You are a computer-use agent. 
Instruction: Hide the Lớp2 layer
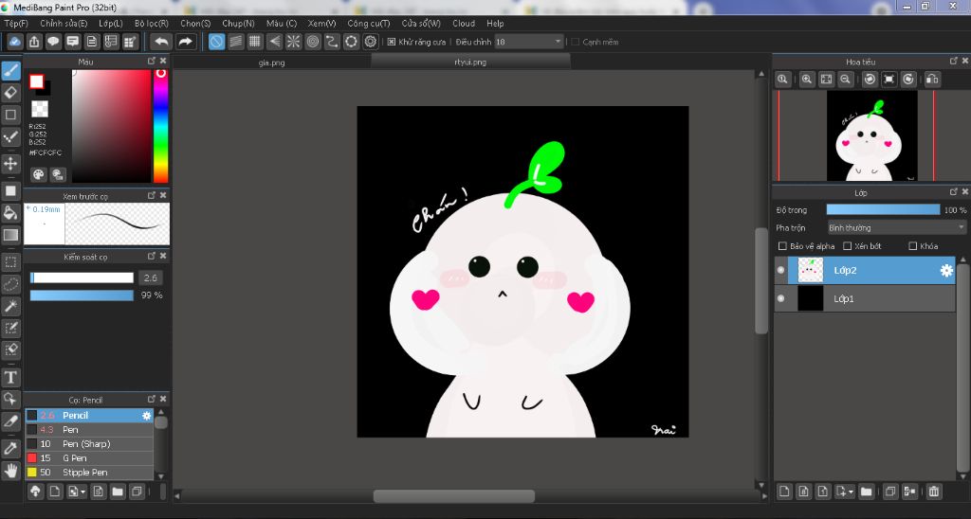781,270
